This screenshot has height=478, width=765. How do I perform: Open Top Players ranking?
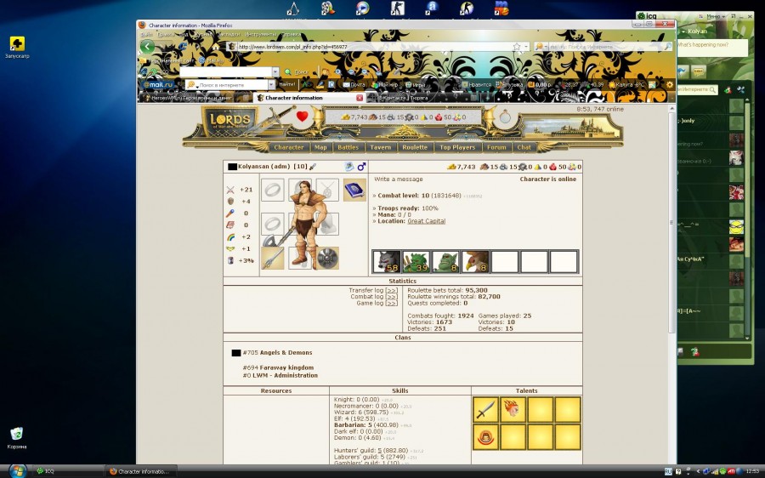[457, 147]
